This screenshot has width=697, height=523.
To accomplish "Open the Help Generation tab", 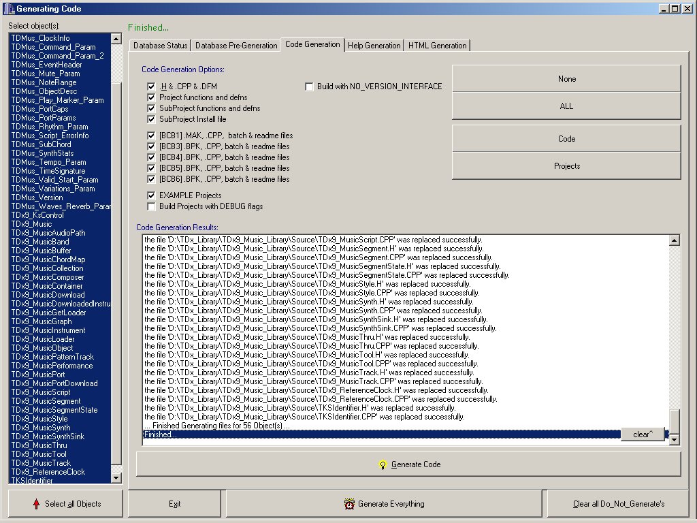I will point(374,46).
